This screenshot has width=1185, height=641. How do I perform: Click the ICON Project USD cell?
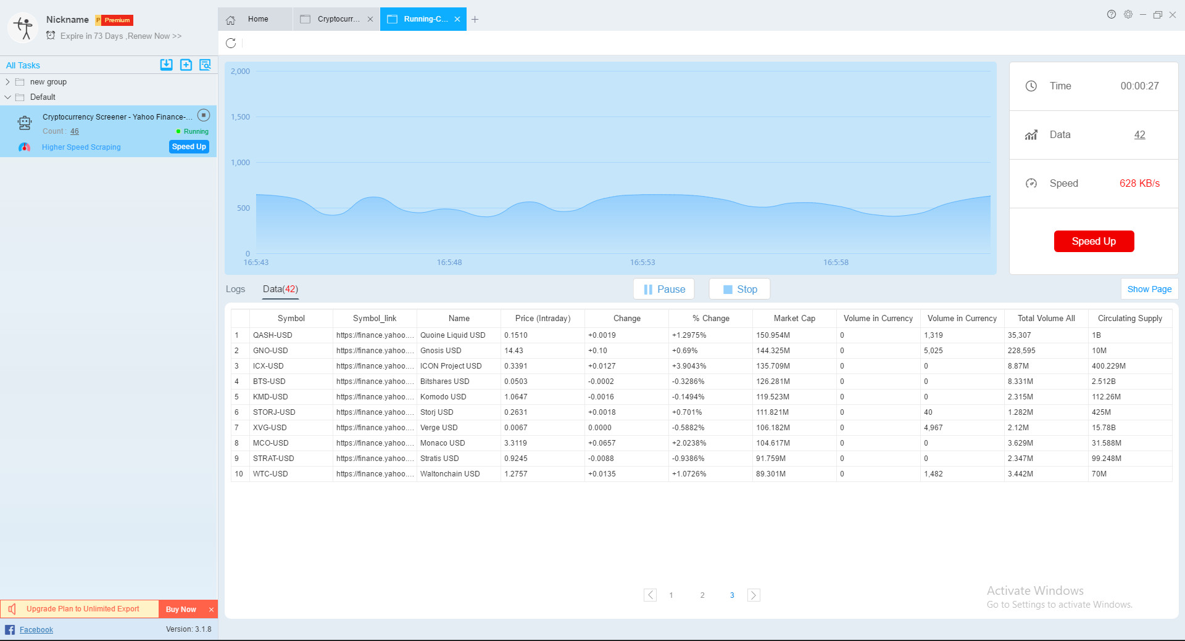pyautogui.click(x=459, y=366)
